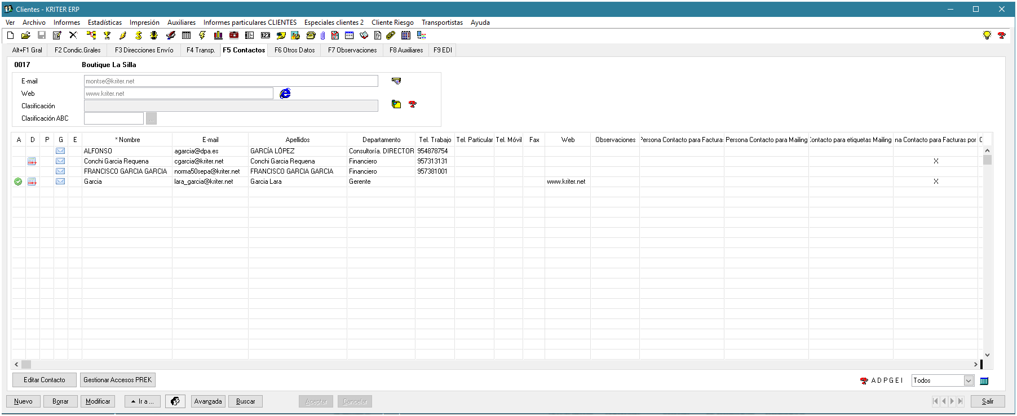The width and height of the screenshot is (1017, 416).
Task: Click the green check icon in Garcia row
Action: point(18,182)
